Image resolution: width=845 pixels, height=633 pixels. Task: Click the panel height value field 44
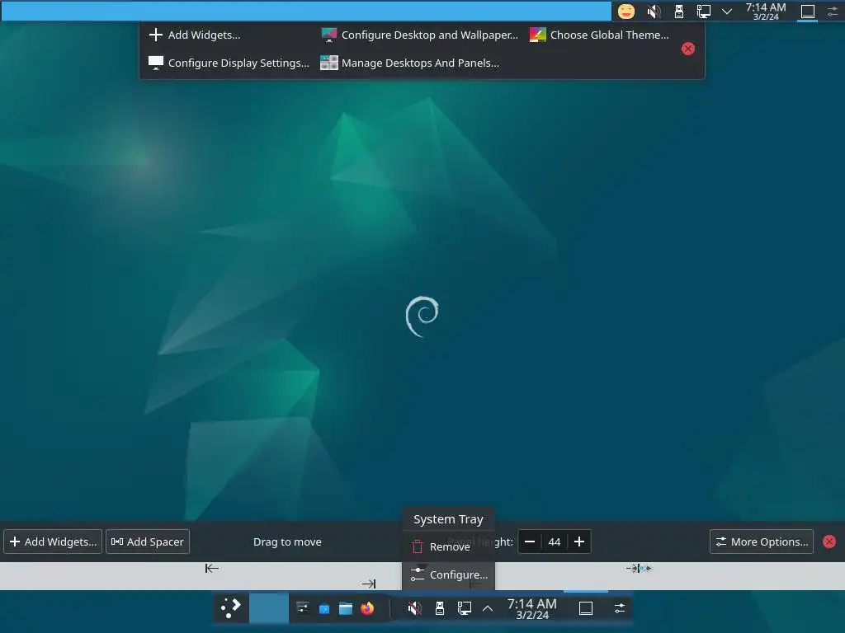pos(555,542)
